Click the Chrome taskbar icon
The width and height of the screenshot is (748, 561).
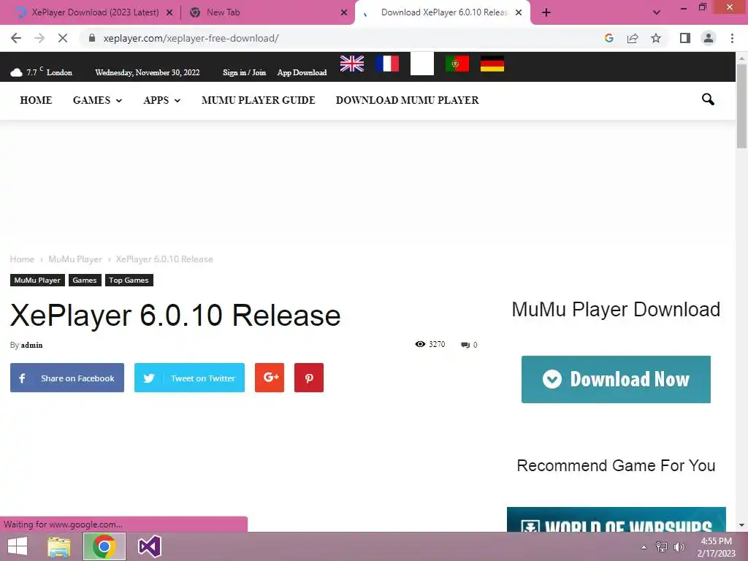(x=104, y=546)
